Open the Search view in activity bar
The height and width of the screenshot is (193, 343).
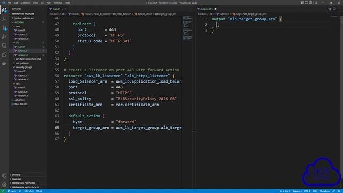(x=4, y=19)
